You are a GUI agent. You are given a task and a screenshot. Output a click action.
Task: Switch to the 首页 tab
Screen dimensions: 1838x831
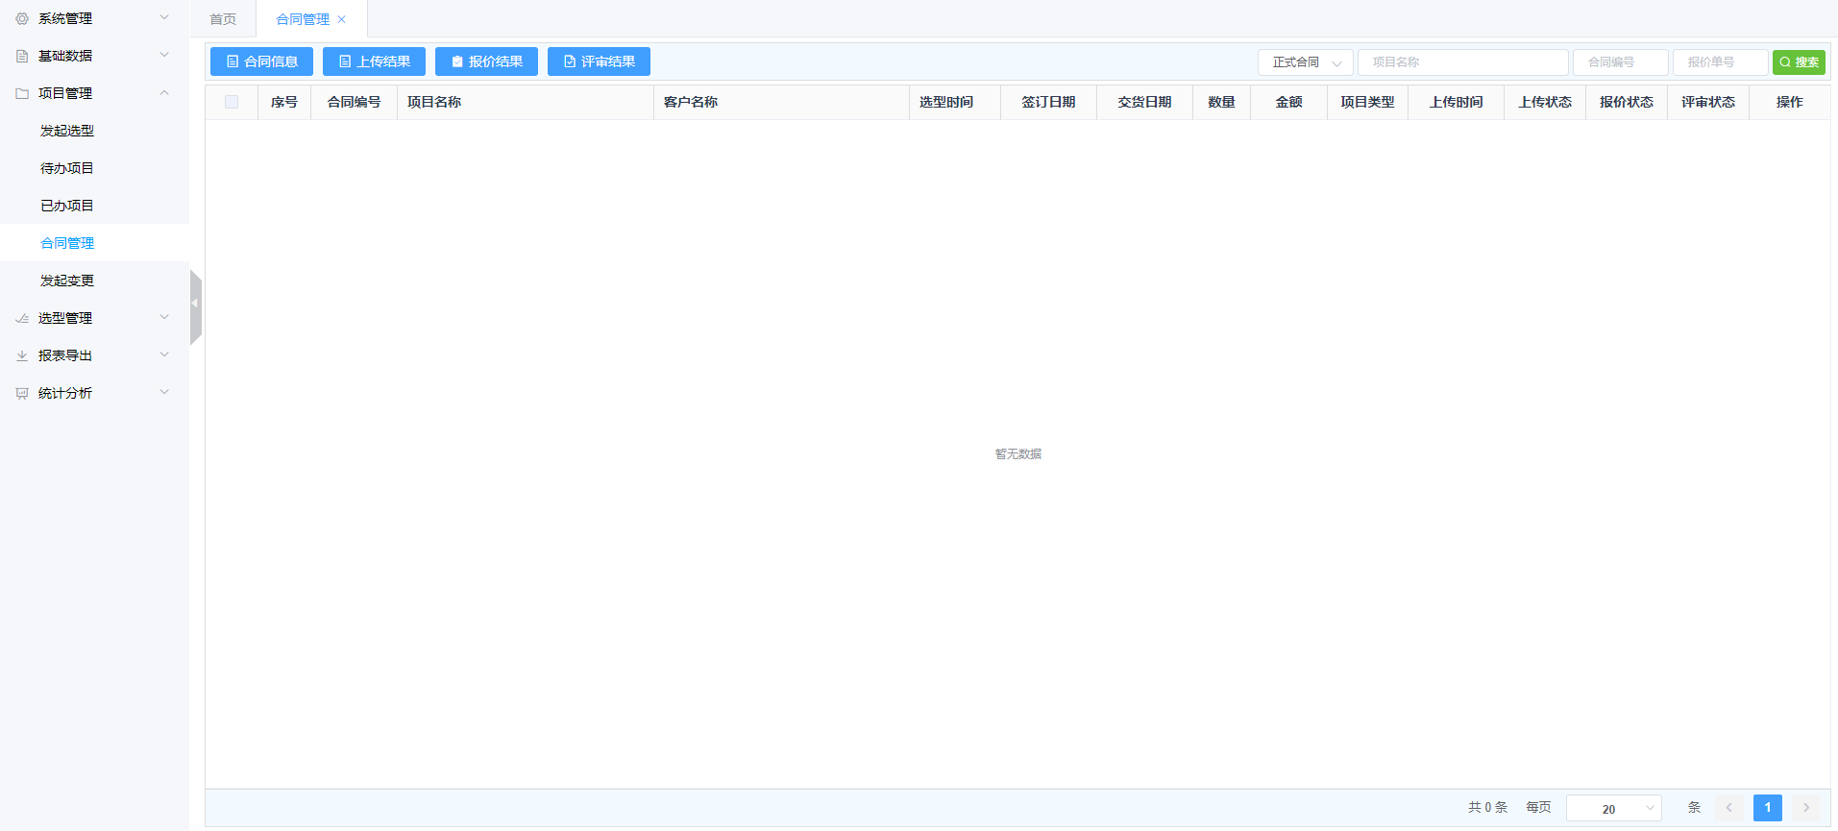(223, 19)
